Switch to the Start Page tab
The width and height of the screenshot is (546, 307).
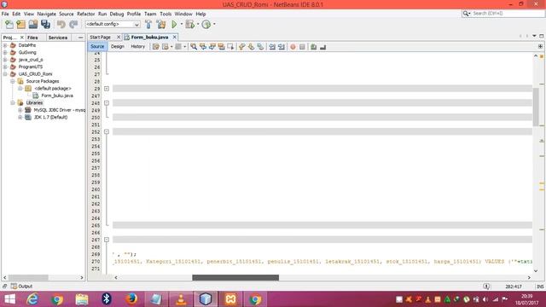[x=101, y=38]
